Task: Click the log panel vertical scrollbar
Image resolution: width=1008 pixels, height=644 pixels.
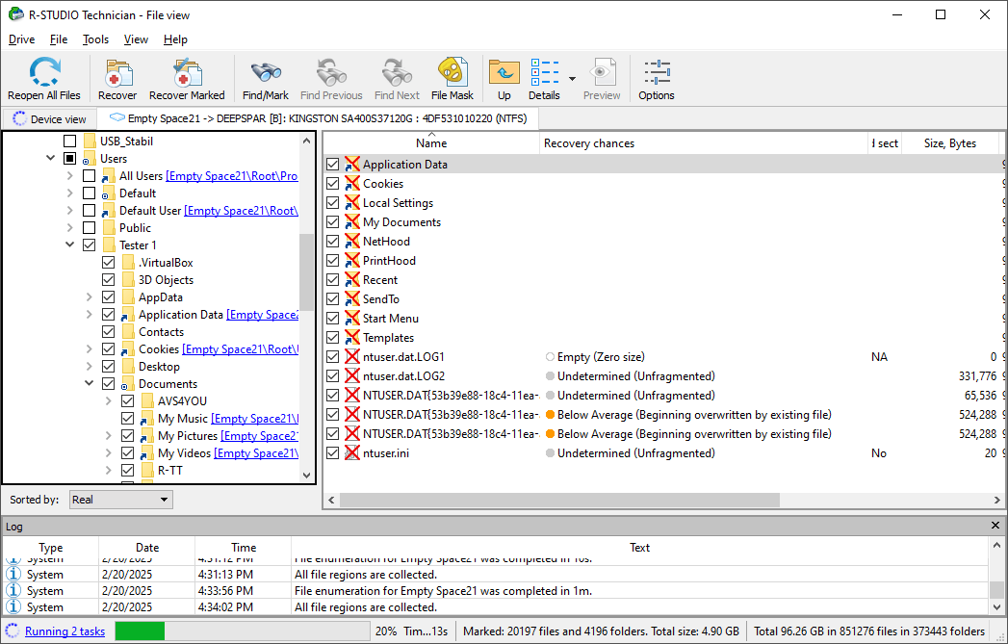Action: pyautogui.click(x=995, y=589)
